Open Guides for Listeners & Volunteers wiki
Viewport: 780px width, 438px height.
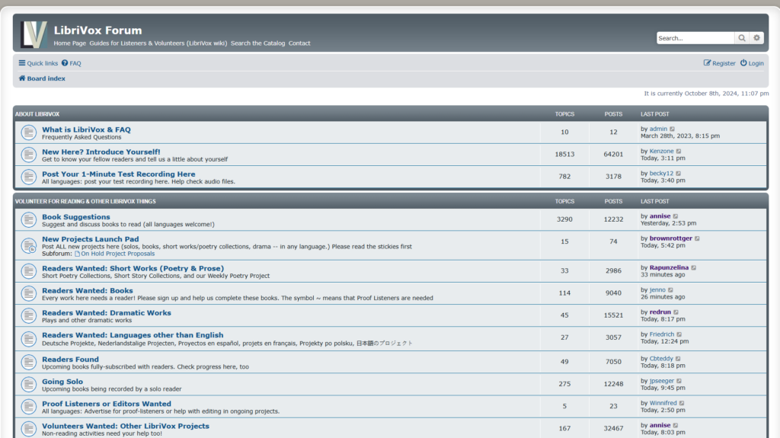[x=158, y=43]
